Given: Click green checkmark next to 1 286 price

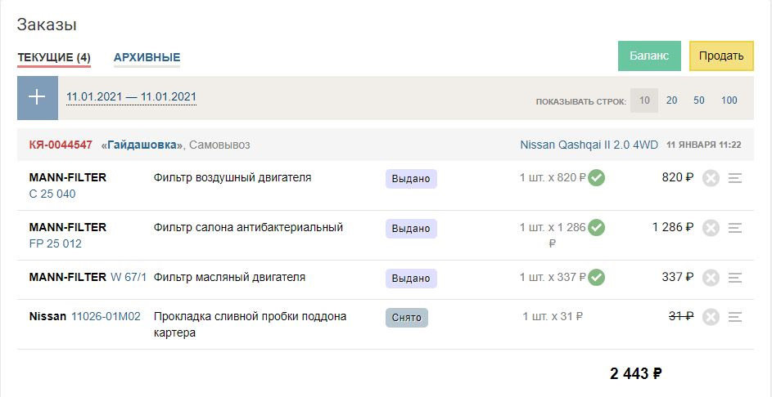Looking at the screenshot, I should (x=596, y=227).
